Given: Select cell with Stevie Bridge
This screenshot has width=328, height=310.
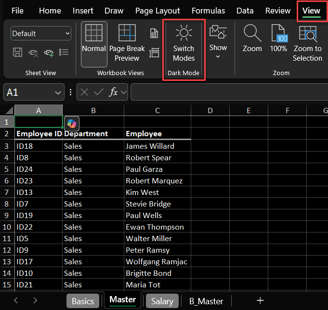Looking at the screenshot, I should point(157,204).
